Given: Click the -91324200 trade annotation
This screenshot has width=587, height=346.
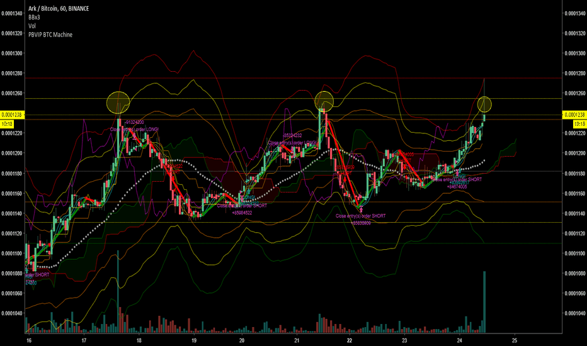Looking at the screenshot, I should pos(134,122).
